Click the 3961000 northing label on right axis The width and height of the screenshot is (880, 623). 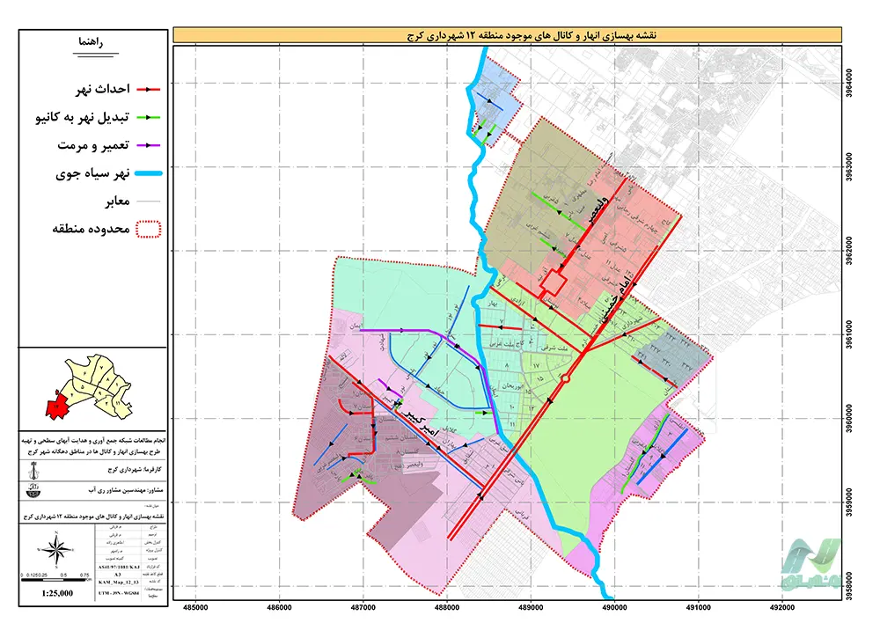pos(850,335)
